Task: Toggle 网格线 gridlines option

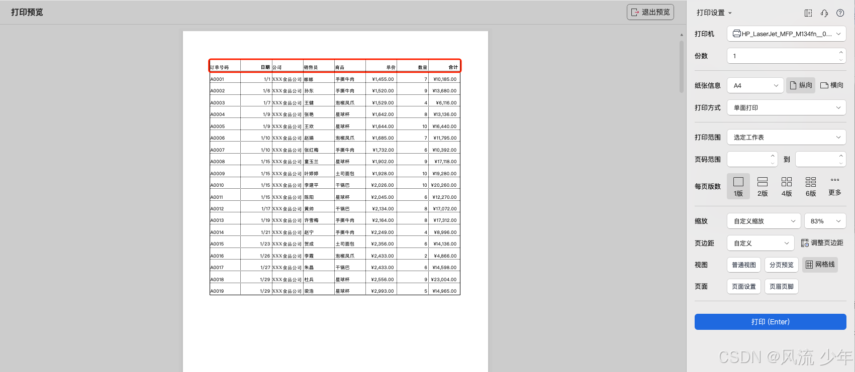Action: pyautogui.click(x=820, y=265)
